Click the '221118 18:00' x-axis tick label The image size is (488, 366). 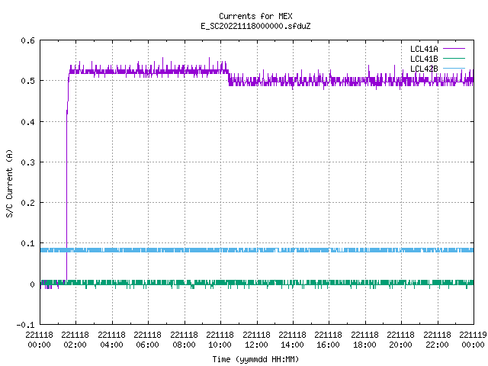pos(364,340)
